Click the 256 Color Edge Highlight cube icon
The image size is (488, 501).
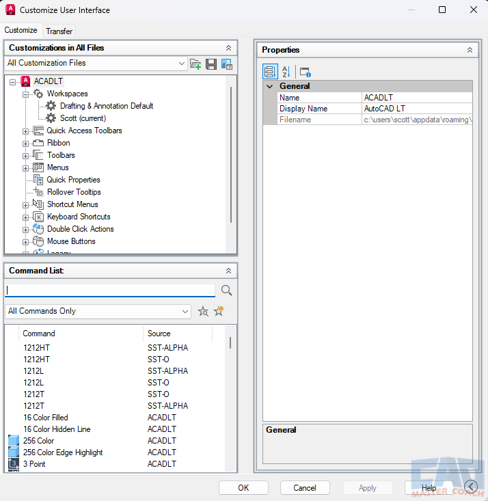pyautogui.click(x=14, y=452)
